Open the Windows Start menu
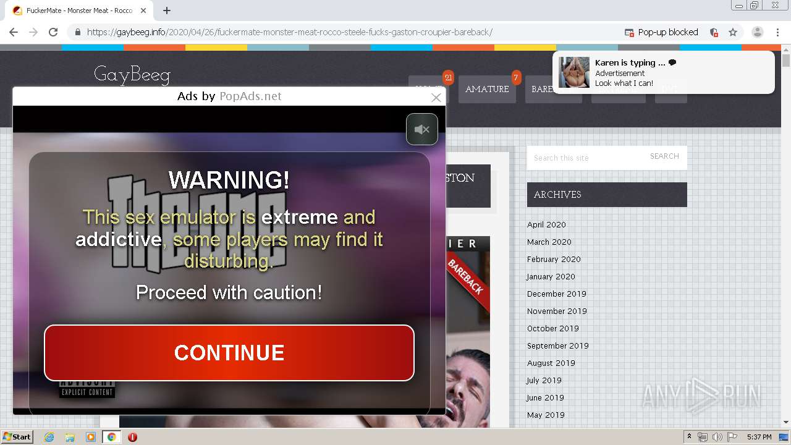The width and height of the screenshot is (791, 445). pos(17,436)
